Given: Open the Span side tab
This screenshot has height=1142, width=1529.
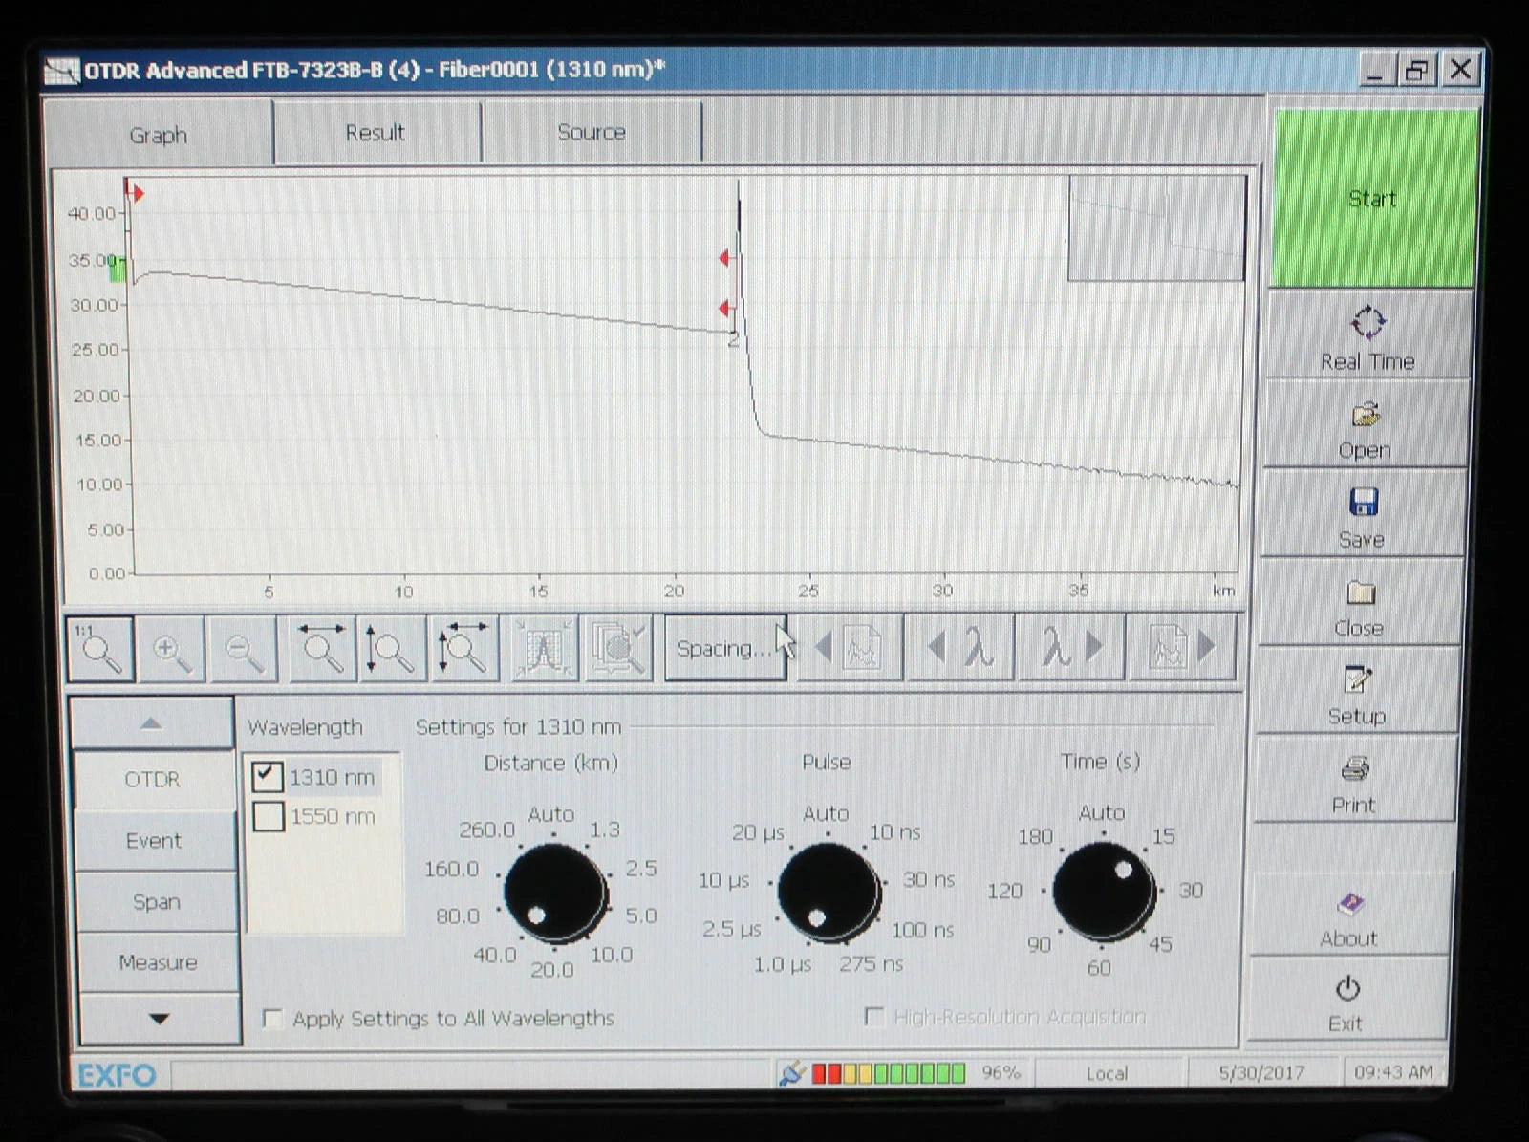Looking at the screenshot, I should click(x=156, y=901).
